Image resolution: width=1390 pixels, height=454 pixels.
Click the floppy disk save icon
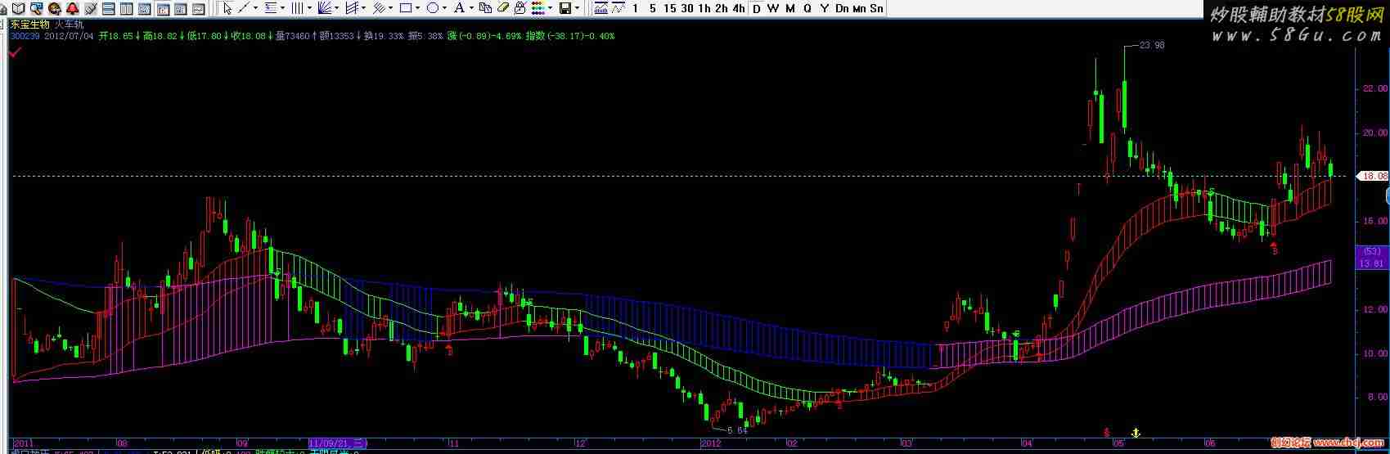point(565,8)
